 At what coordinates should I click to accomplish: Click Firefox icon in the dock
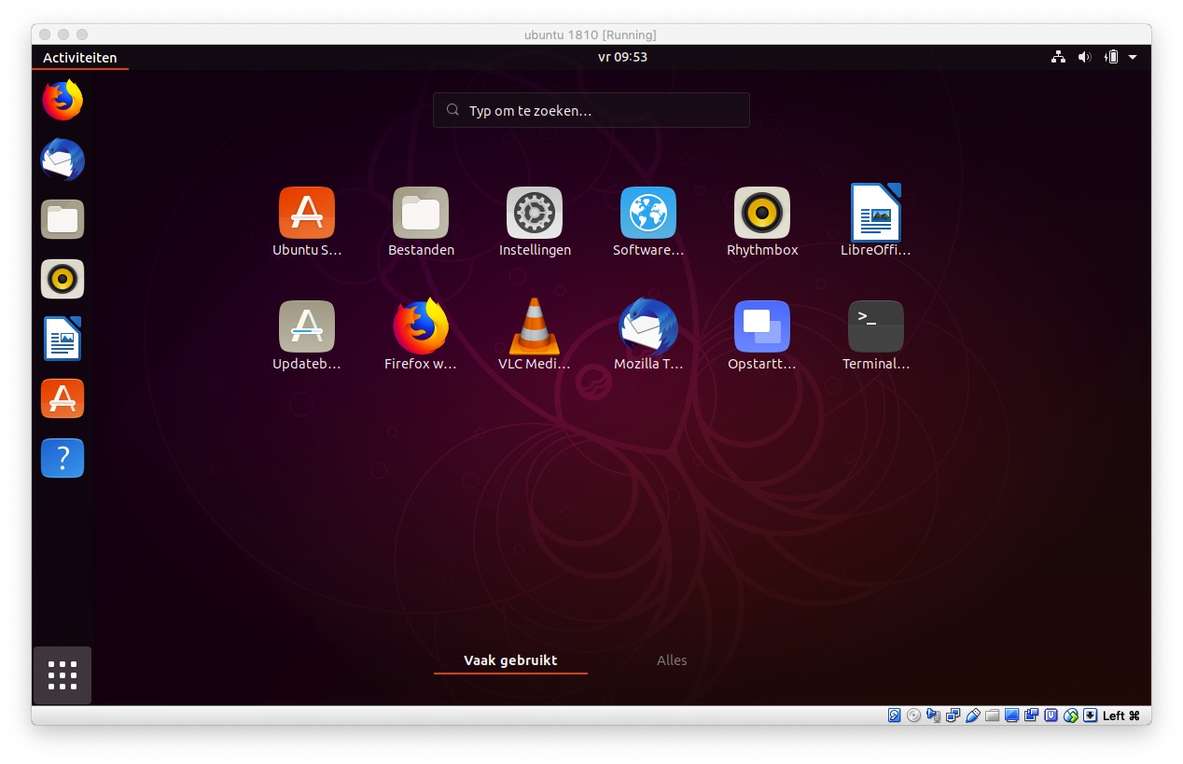pos(63,101)
